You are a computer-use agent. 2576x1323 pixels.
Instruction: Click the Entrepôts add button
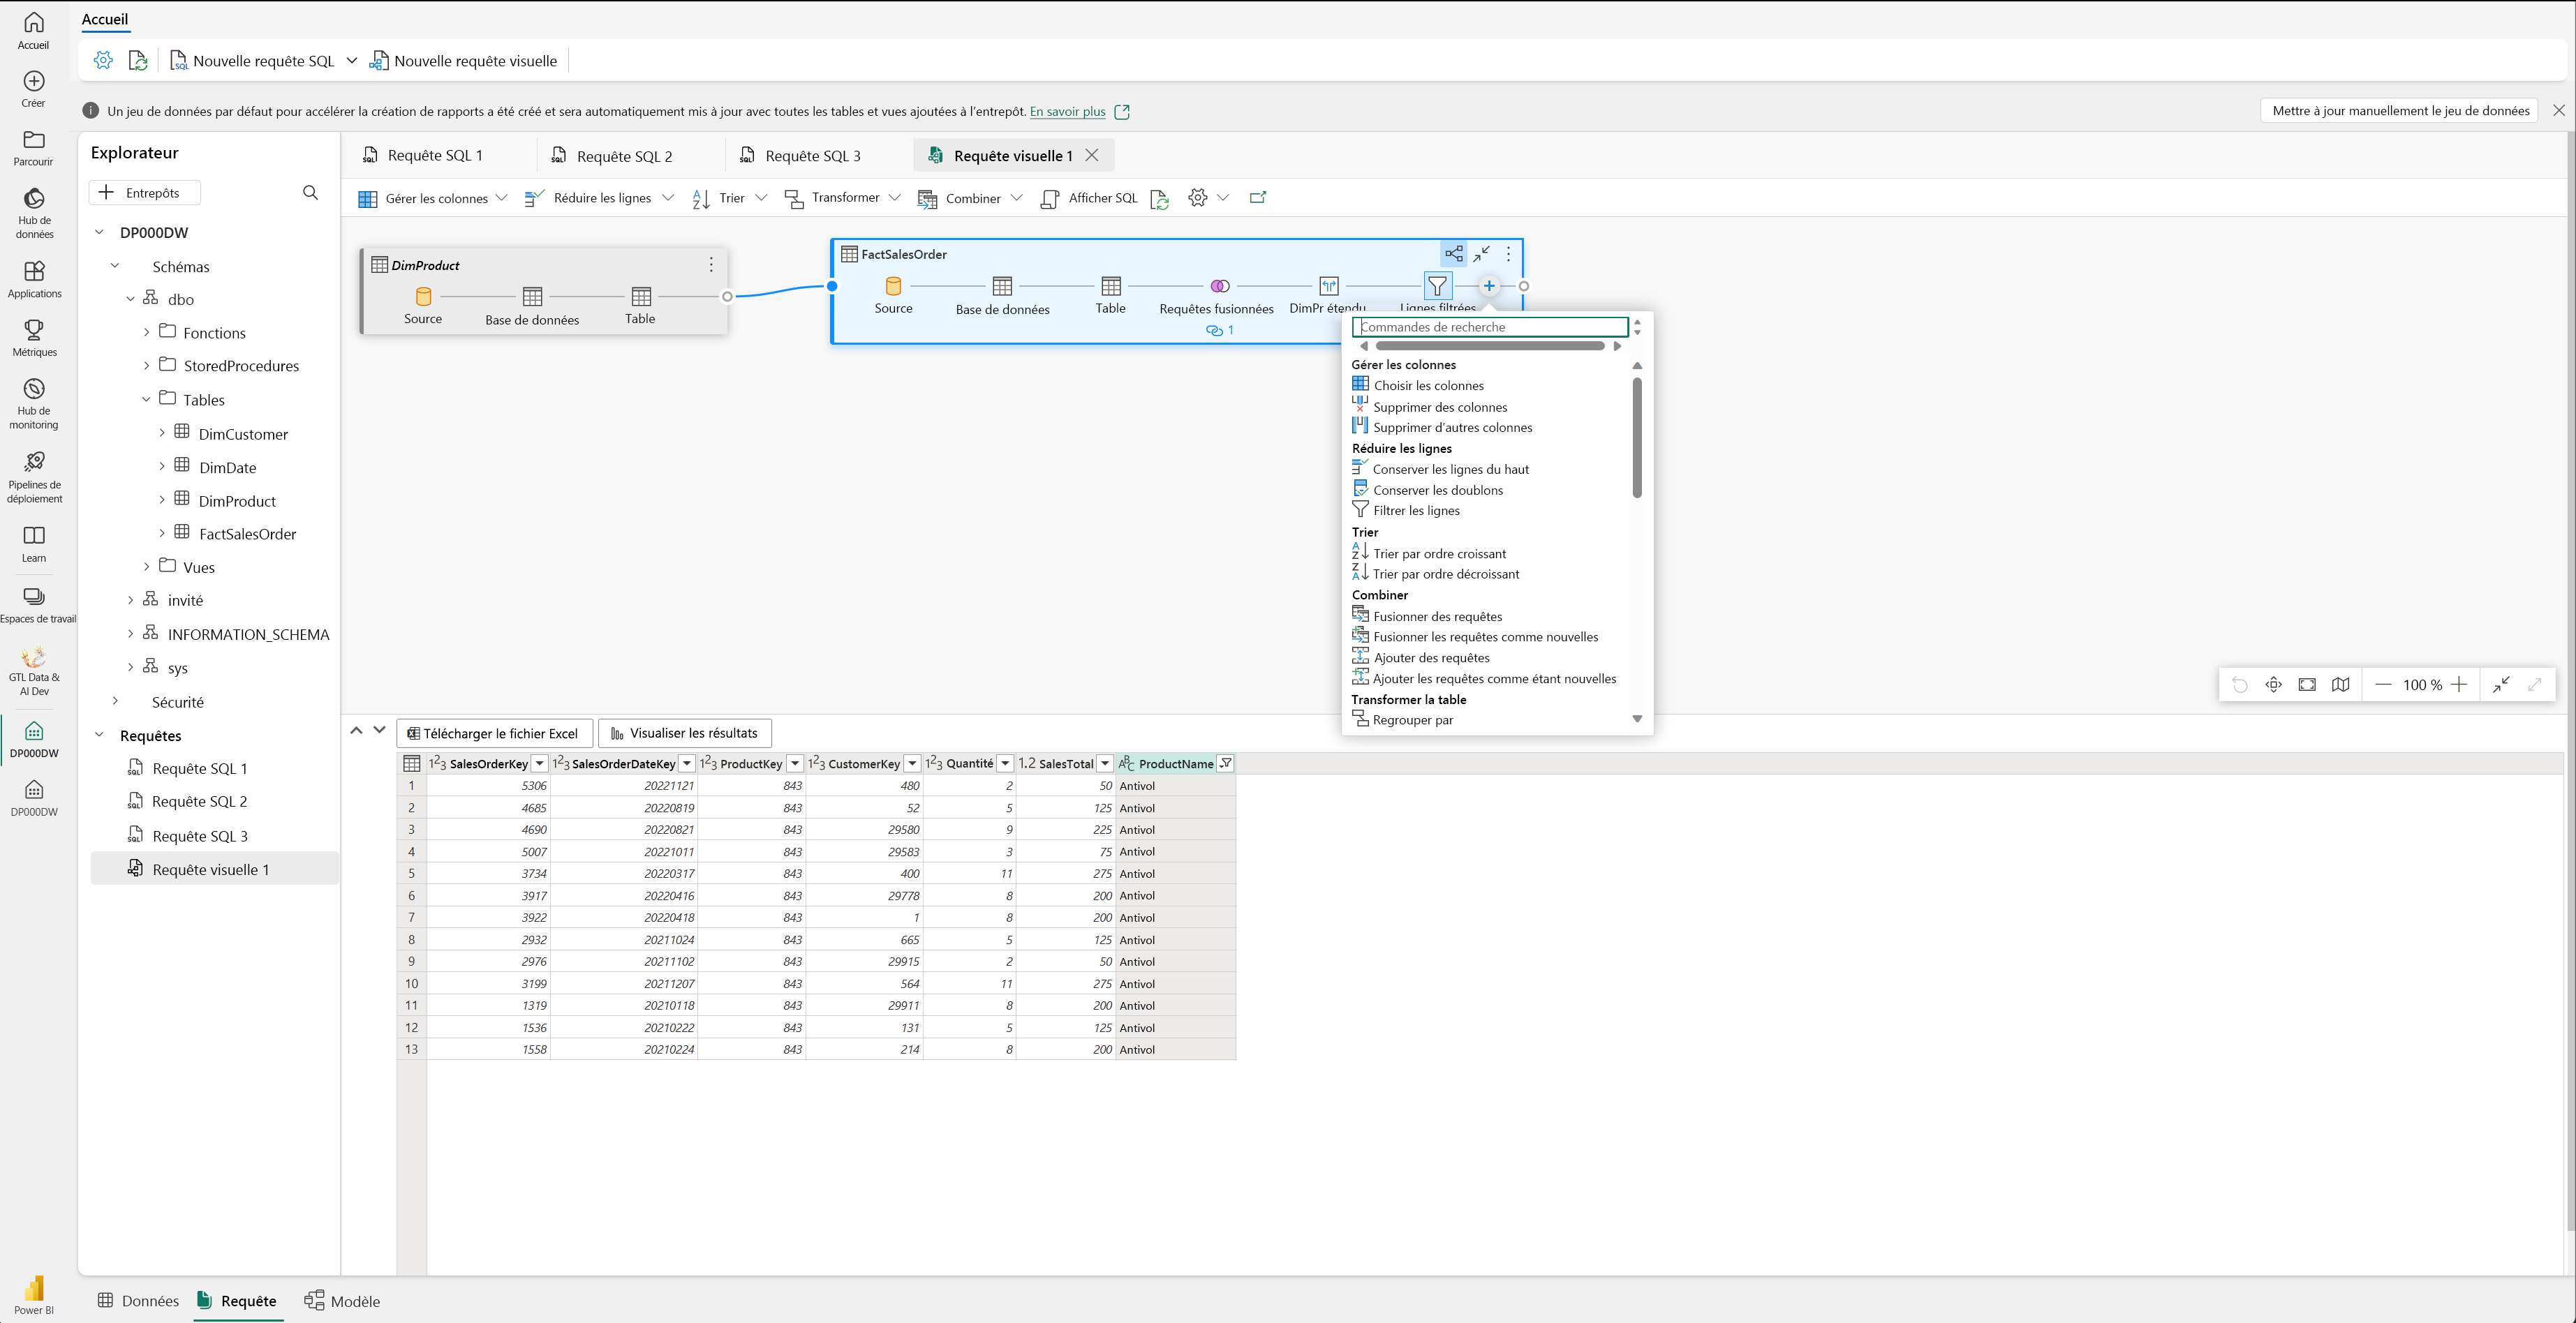(x=144, y=193)
